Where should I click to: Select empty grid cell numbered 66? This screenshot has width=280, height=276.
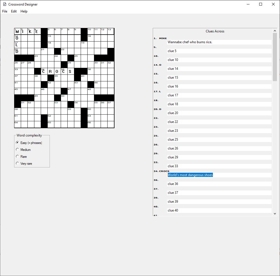(x=91, y=125)
